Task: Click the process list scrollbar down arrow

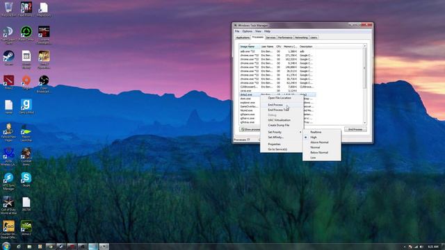Action: click(365, 123)
